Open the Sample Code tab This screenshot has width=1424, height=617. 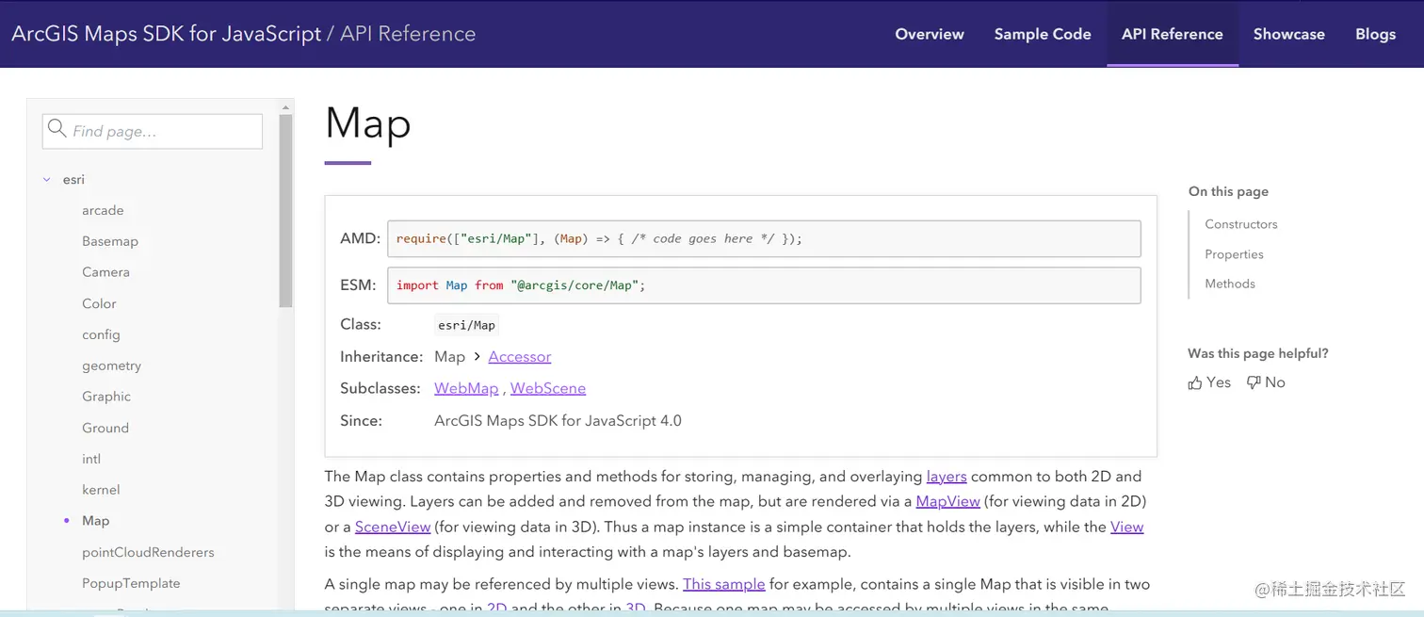point(1043,34)
